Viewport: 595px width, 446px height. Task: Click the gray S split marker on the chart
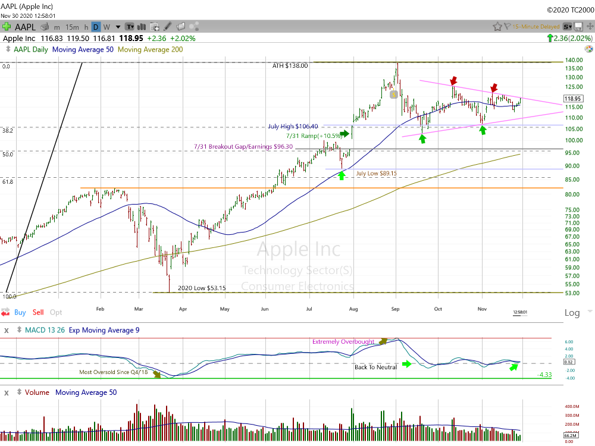pos(393,95)
